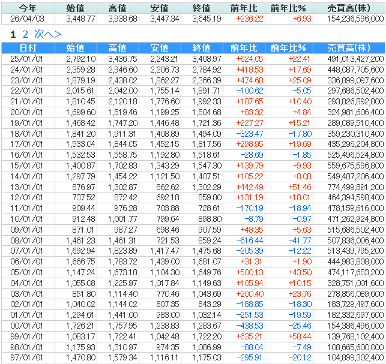386x364 pixels.
Task: Click the 日付 column header
Action: pyautogui.click(x=28, y=48)
